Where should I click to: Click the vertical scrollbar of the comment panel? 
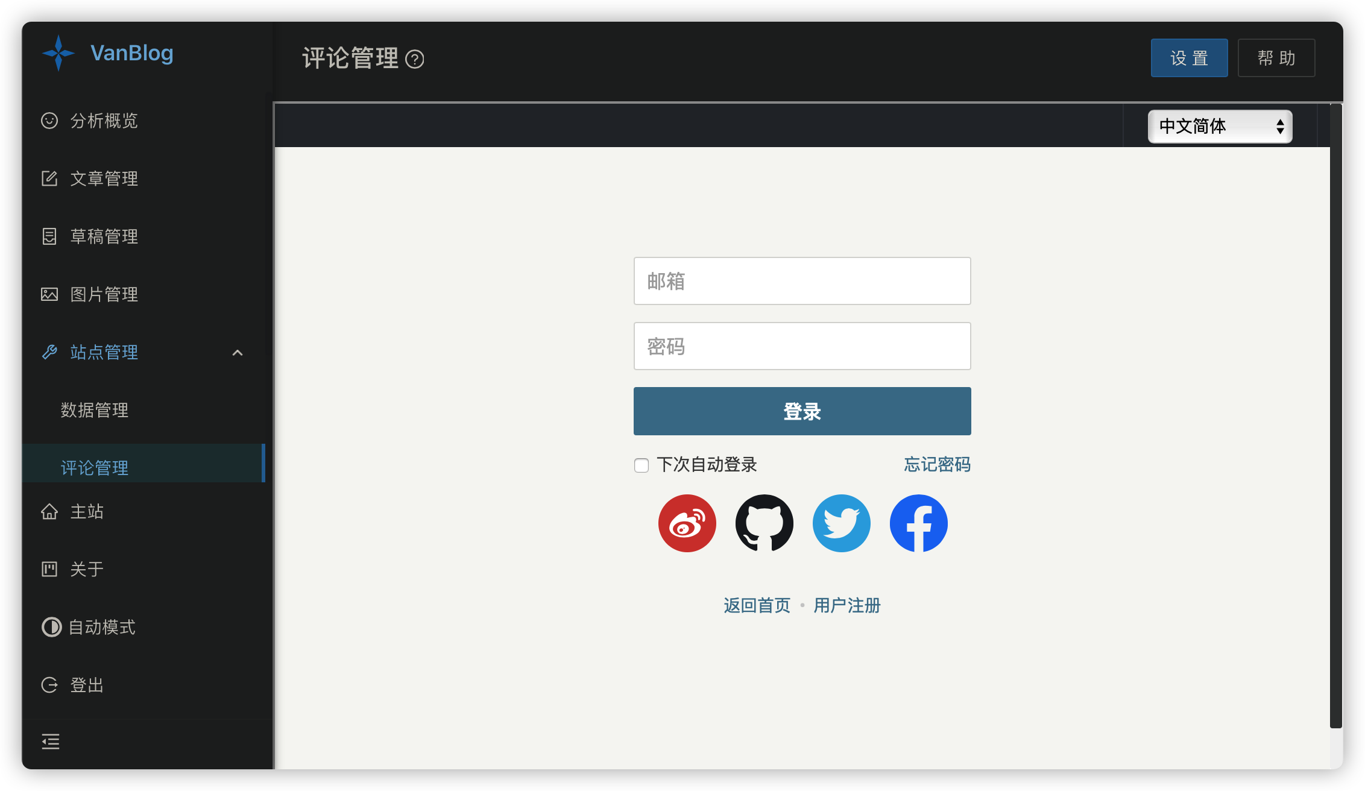coord(1335,416)
